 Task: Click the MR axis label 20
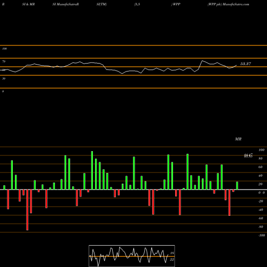tap(260, 184)
